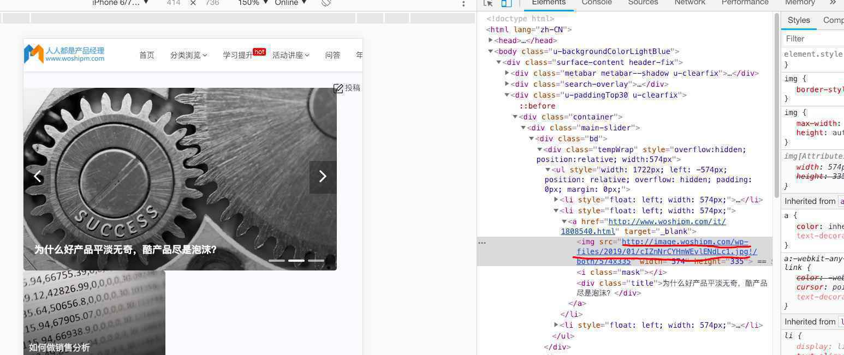This screenshot has height=355, width=844.
Task: Collapse the bd div node
Action: point(531,139)
